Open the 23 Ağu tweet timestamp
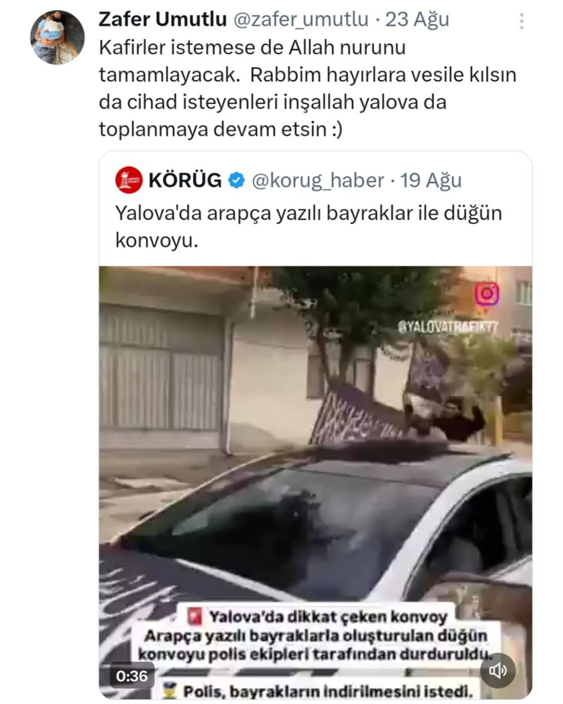Screen dimensions: 563x704 click(x=417, y=19)
